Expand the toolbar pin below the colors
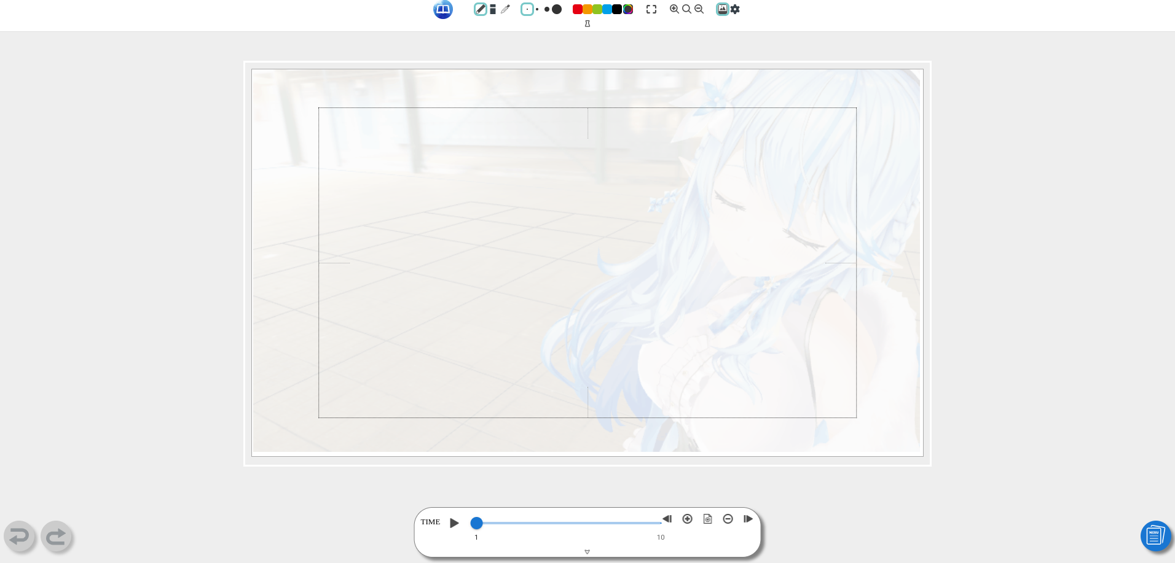Viewport: 1175px width, 563px height. tap(587, 24)
